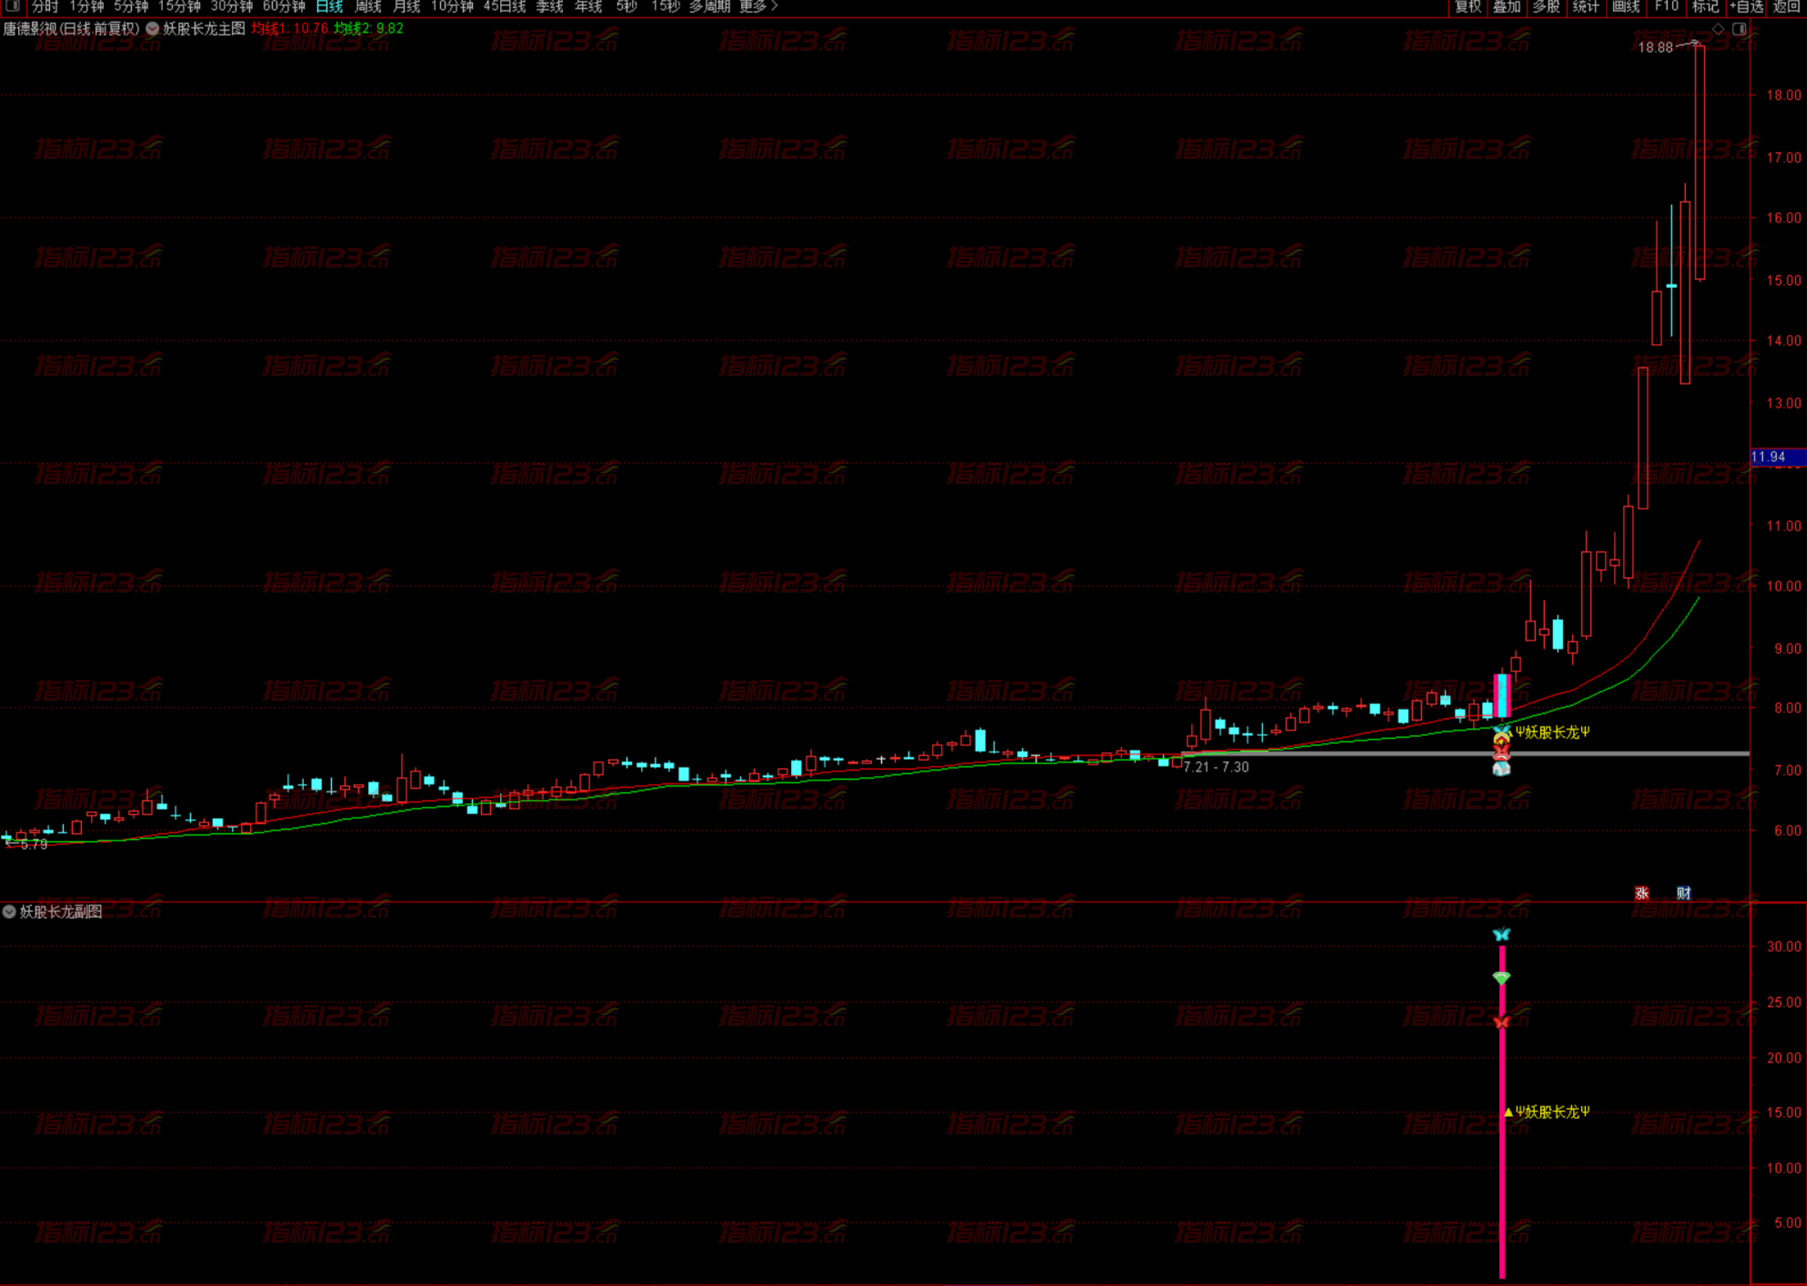The width and height of the screenshot is (1807, 1286).
Task: Toggle the right side panel icon
Action: coord(1739,29)
